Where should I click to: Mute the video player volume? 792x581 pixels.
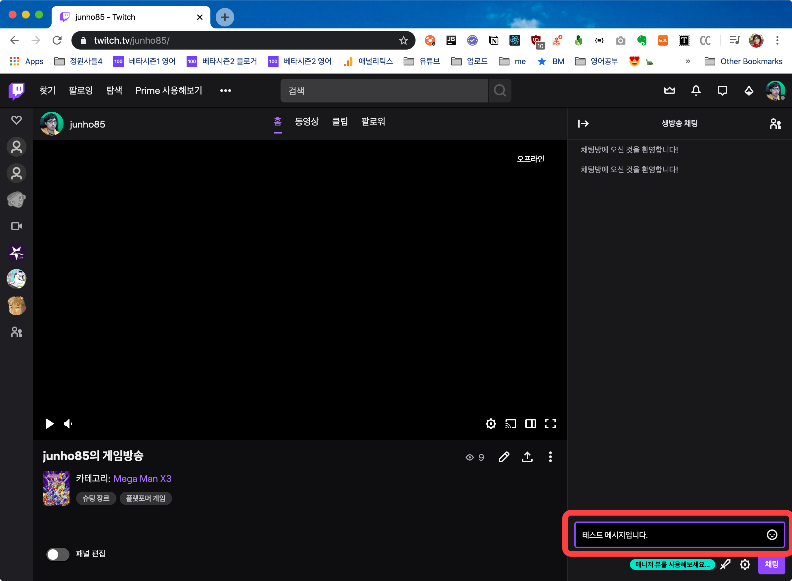coord(68,423)
